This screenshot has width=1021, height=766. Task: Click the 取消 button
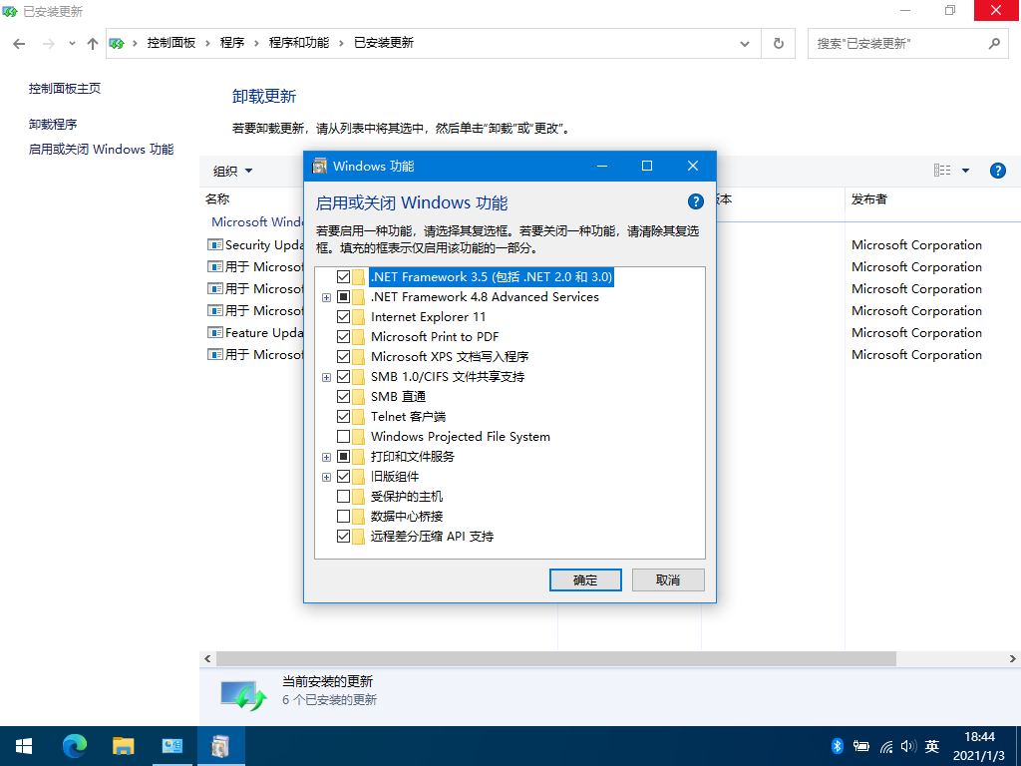pyautogui.click(x=668, y=579)
